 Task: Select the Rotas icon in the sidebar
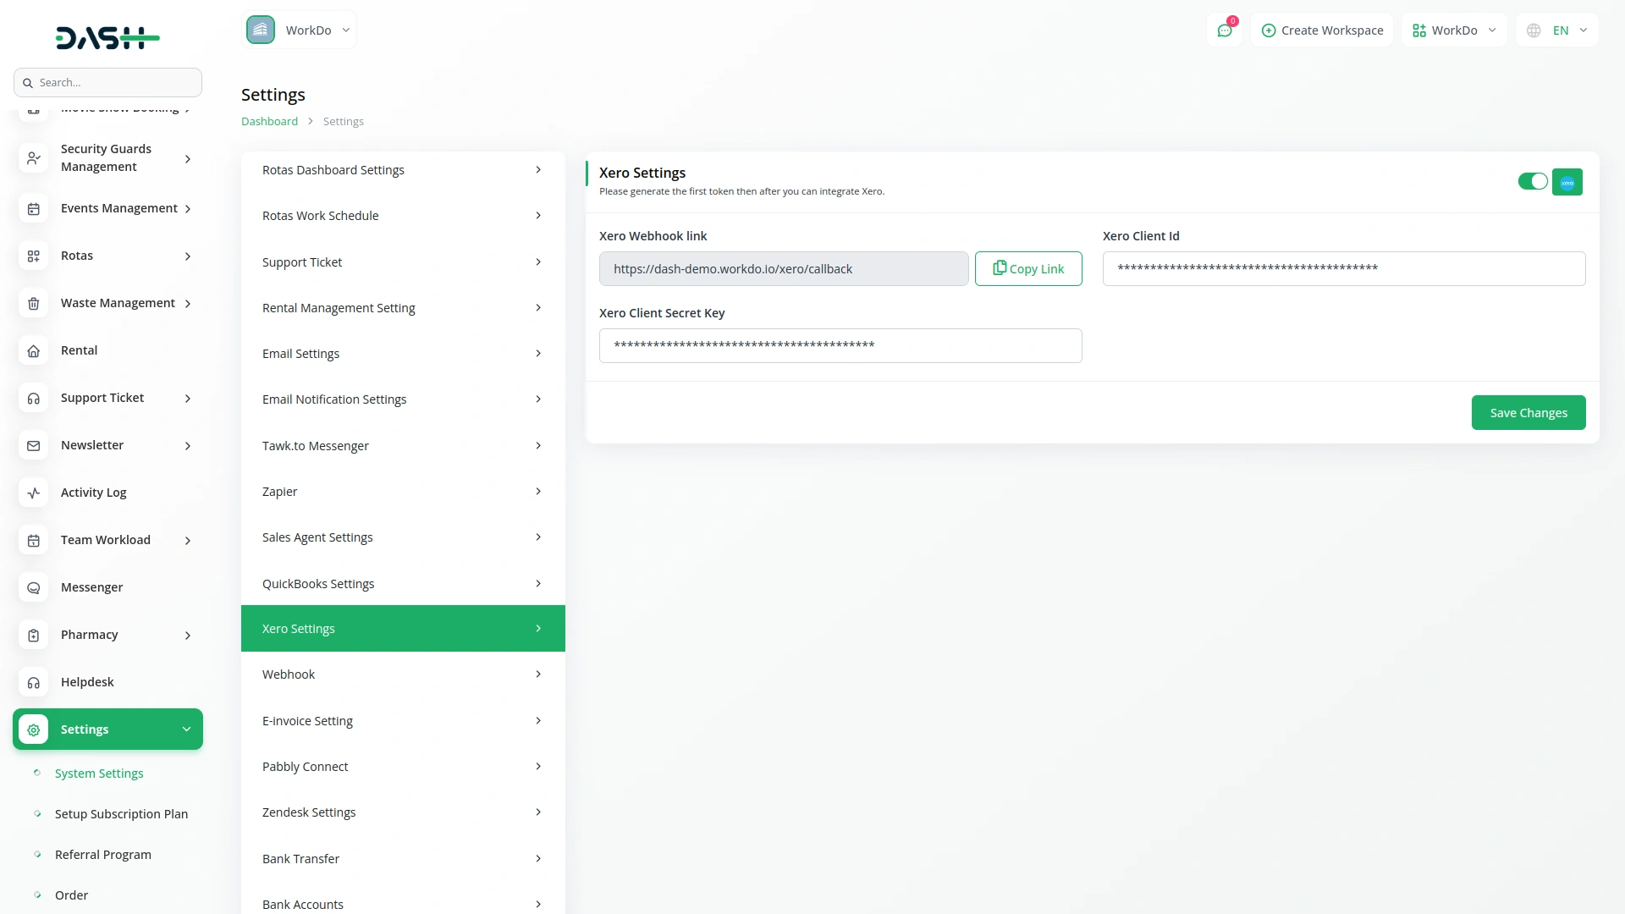pos(33,256)
